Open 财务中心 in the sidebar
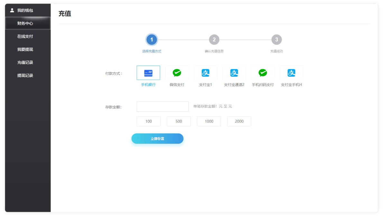This screenshot has width=386, height=217. tap(25, 24)
